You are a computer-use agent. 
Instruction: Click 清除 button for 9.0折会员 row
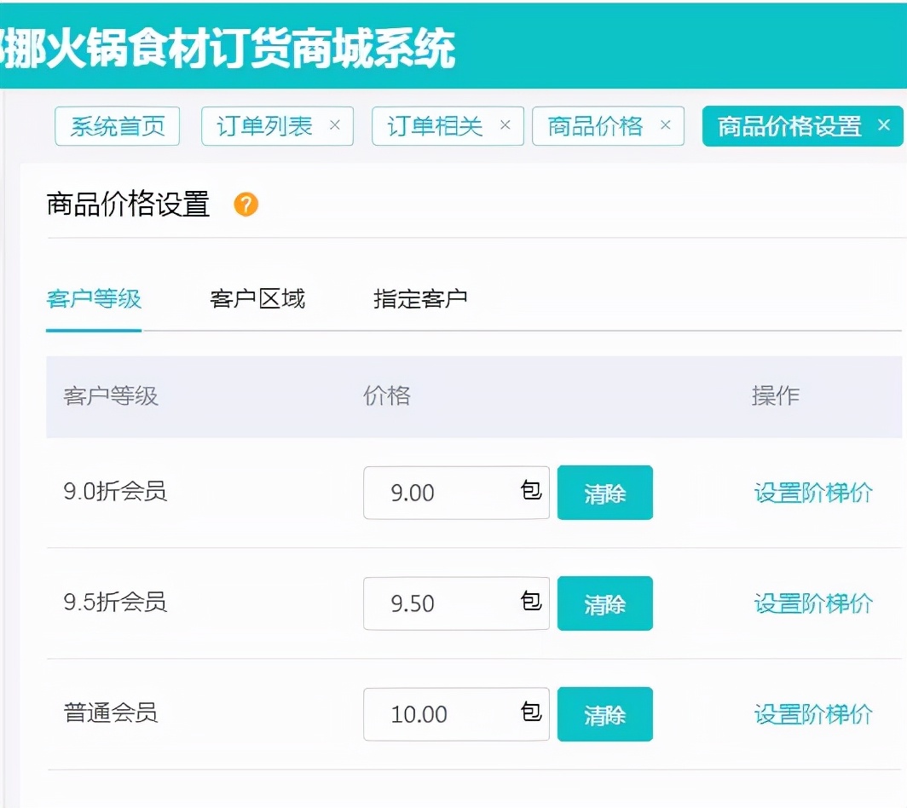604,493
